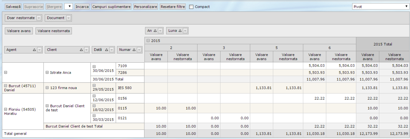410x139 pixels.
Task: Open the Doar nestornate filter dropdown
Action: coord(39,18)
